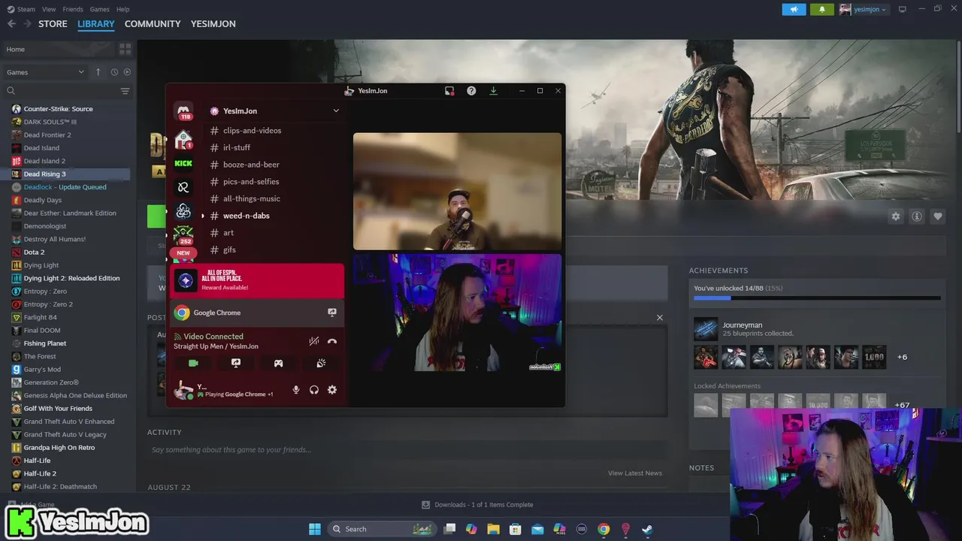Click Discord share your screen button

pos(236,363)
